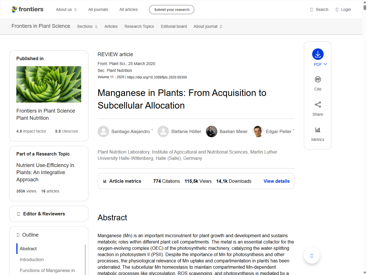This screenshot has width=367, height=275.
Task: Open the Metrics bar chart icon
Action: pyautogui.click(x=318, y=130)
